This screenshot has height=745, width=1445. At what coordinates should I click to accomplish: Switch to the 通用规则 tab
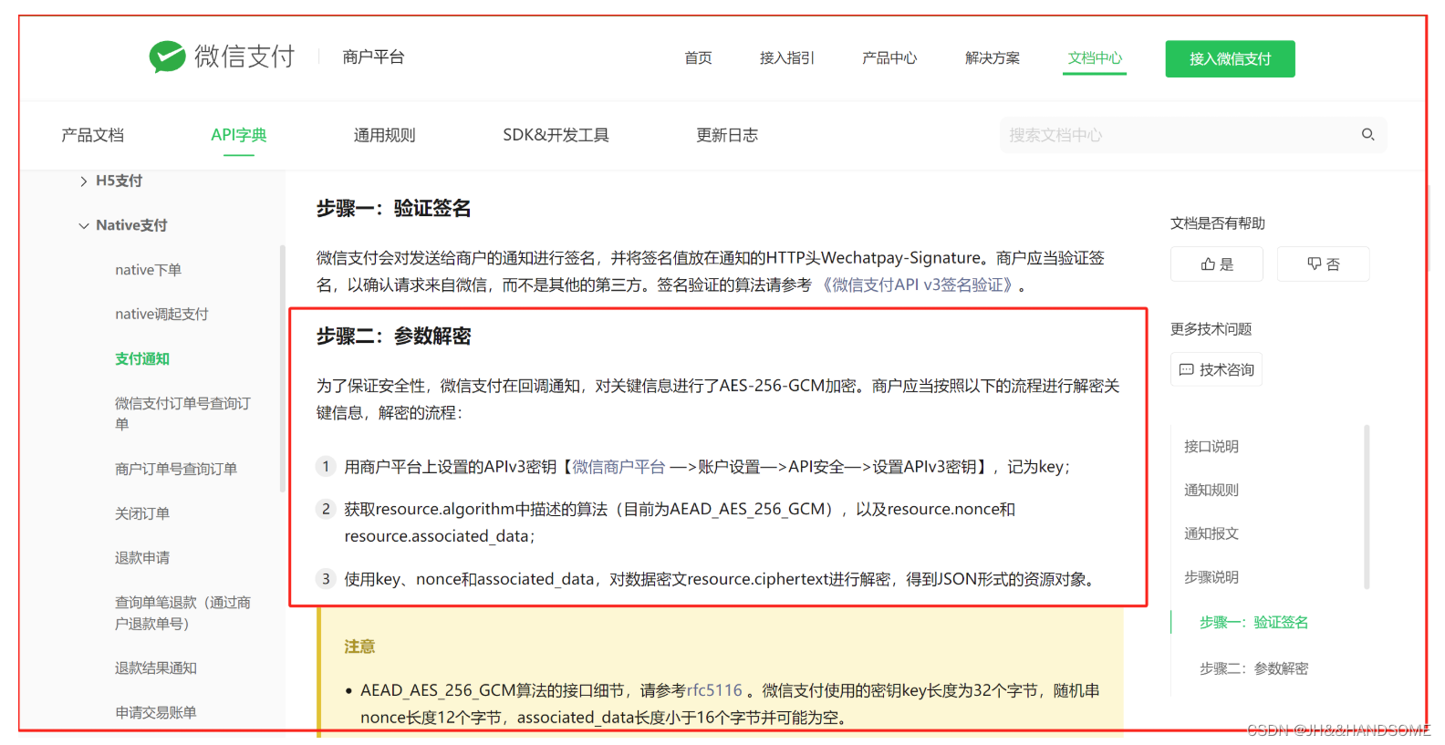click(384, 136)
